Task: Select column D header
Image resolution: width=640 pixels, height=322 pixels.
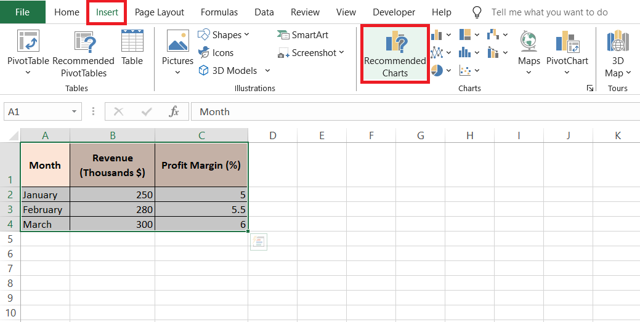Action: click(273, 135)
